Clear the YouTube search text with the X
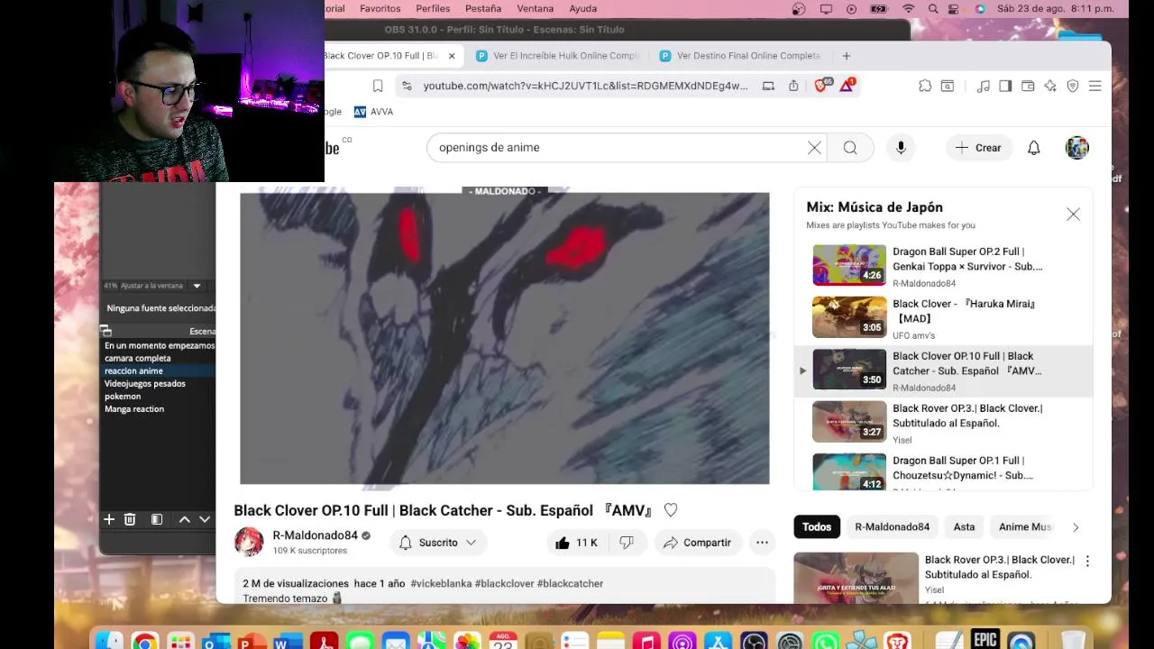The height and width of the screenshot is (649, 1154). pos(814,148)
